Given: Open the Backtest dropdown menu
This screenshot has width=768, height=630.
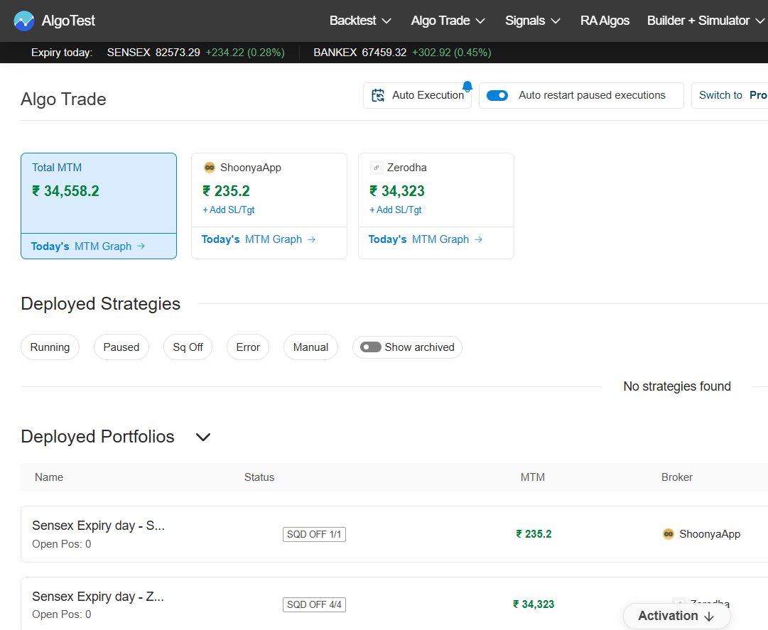Looking at the screenshot, I should click(360, 21).
